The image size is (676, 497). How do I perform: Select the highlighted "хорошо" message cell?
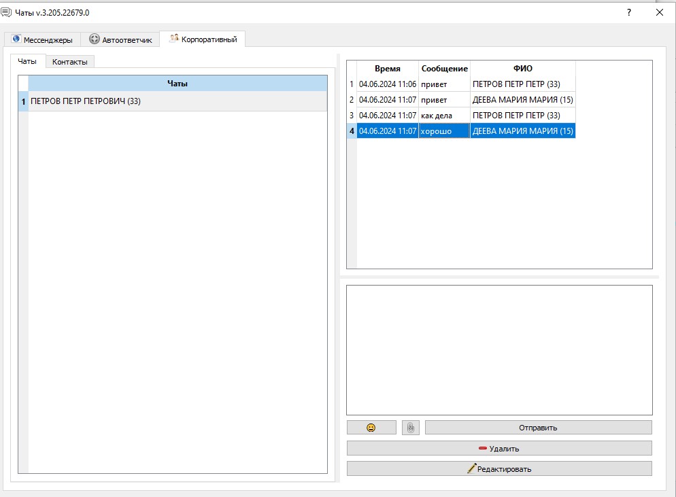444,131
